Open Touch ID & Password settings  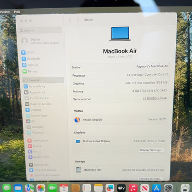[45, 175]
